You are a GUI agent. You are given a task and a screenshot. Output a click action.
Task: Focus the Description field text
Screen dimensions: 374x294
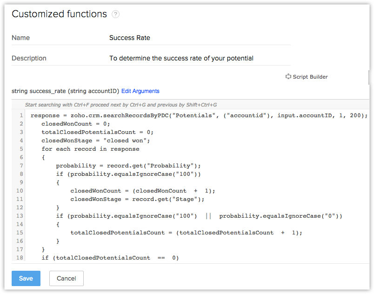click(181, 58)
